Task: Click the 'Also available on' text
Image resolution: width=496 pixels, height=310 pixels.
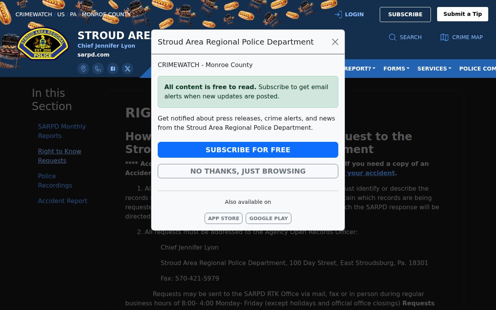Action: (248, 202)
